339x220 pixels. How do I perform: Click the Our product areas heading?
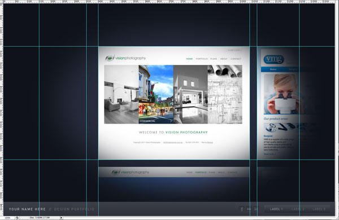[x=276, y=119]
